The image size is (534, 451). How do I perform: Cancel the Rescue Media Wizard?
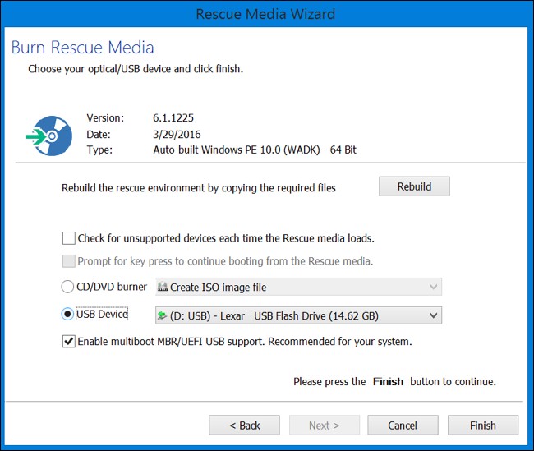click(403, 425)
